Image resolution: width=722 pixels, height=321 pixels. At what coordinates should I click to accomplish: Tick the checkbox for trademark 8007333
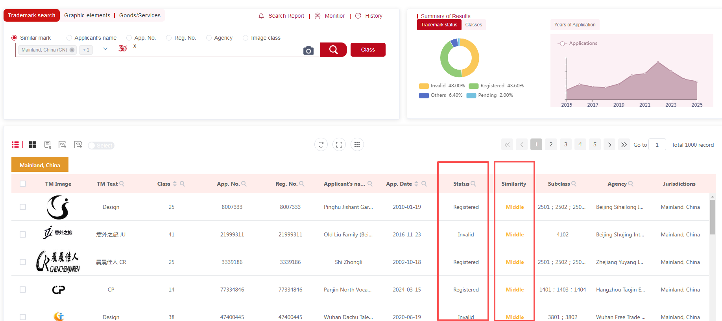click(23, 207)
